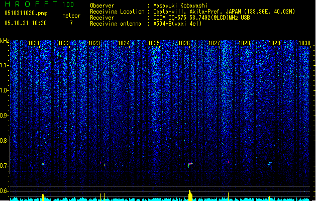The height and width of the screenshot is (201, 316).
Task: Click the 1026 time marker
Action: [x=184, y=43]
